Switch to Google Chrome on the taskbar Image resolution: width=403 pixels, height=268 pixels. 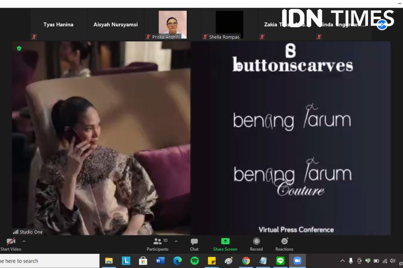246,261
